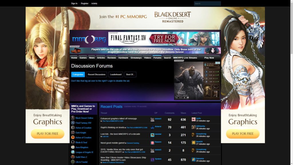Click the Sign In link
This screenshot has width=293, height=165.
point(74,3)
